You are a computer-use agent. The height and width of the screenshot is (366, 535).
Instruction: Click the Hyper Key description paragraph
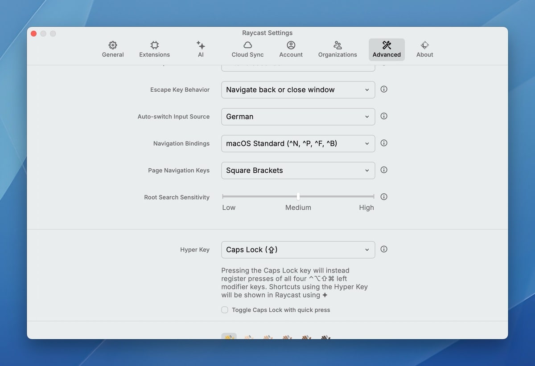295,283
